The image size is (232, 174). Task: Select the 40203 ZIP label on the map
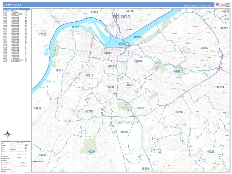click(x=112, y=66)
